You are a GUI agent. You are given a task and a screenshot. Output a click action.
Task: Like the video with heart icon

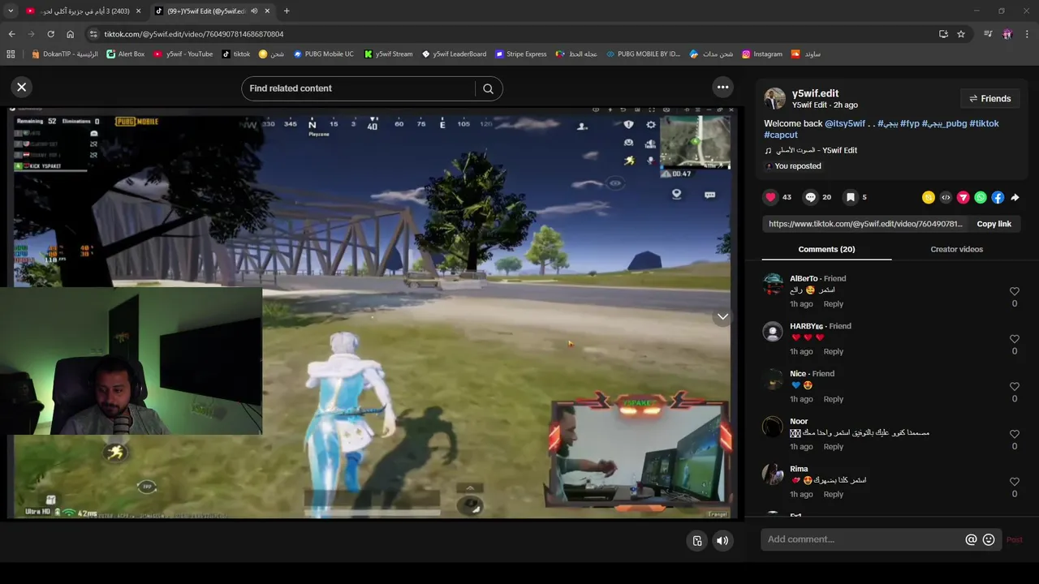click(x=770, y=197)
